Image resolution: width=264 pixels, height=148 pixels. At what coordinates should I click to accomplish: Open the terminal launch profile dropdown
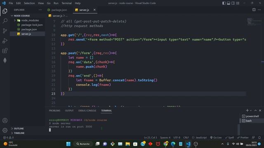click(251, 111)
